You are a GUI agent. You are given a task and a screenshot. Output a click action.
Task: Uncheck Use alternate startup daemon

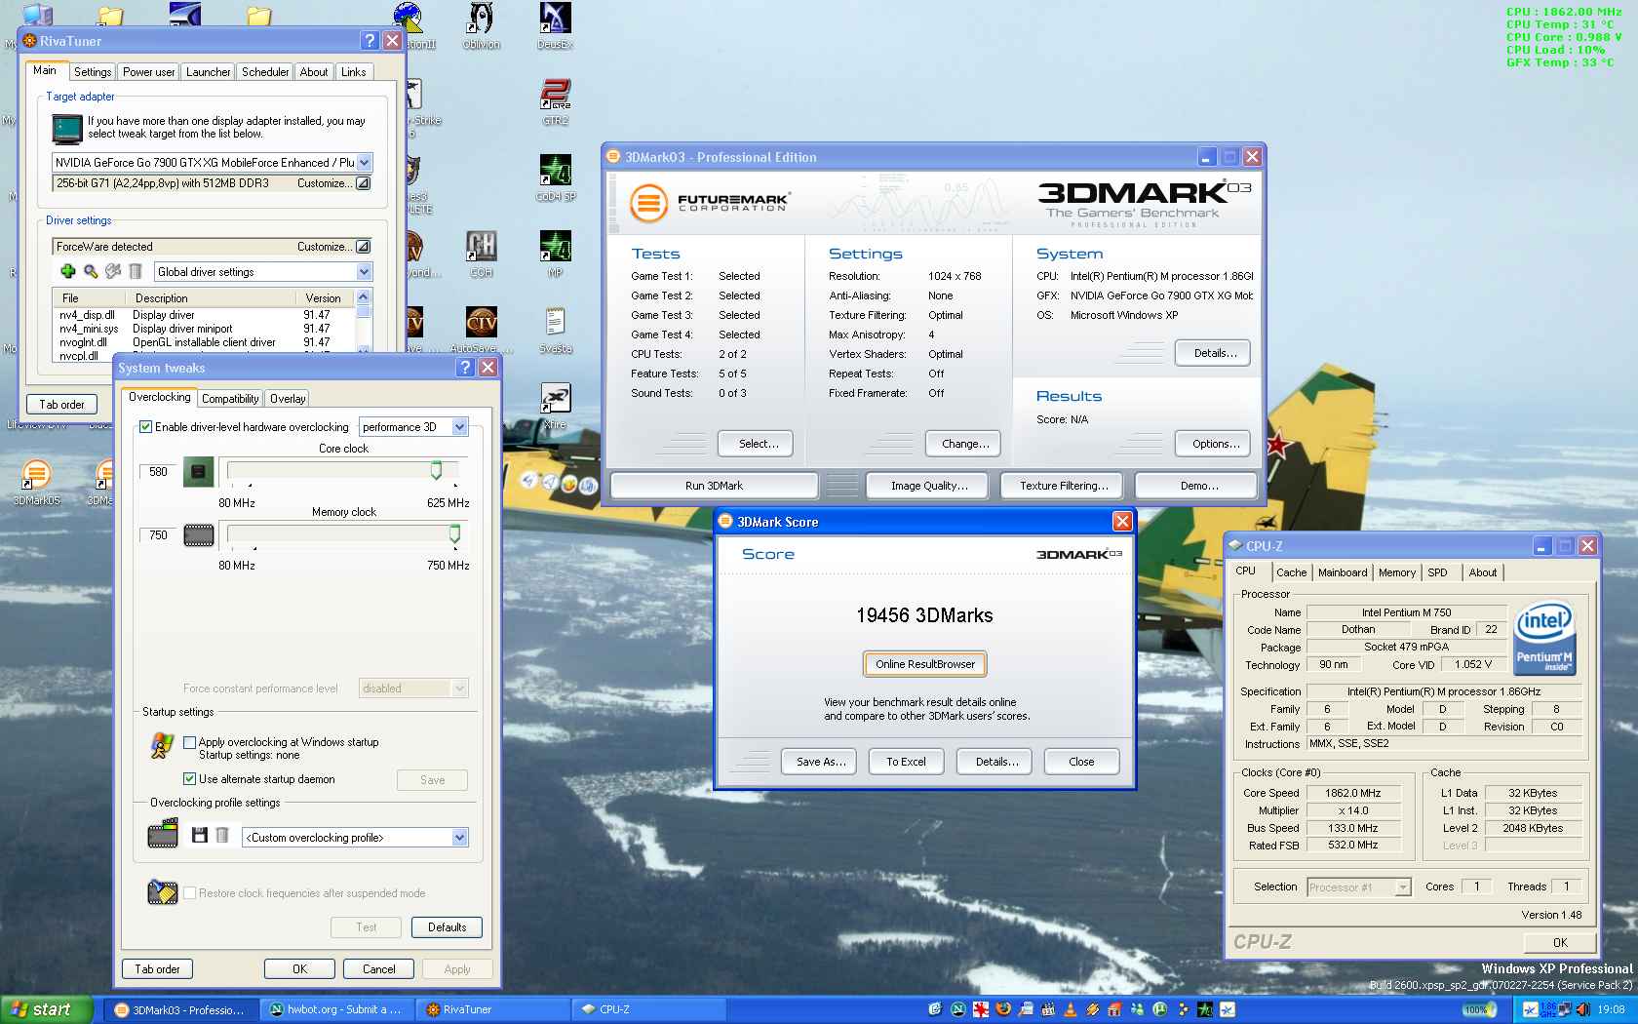click(190, 778)
